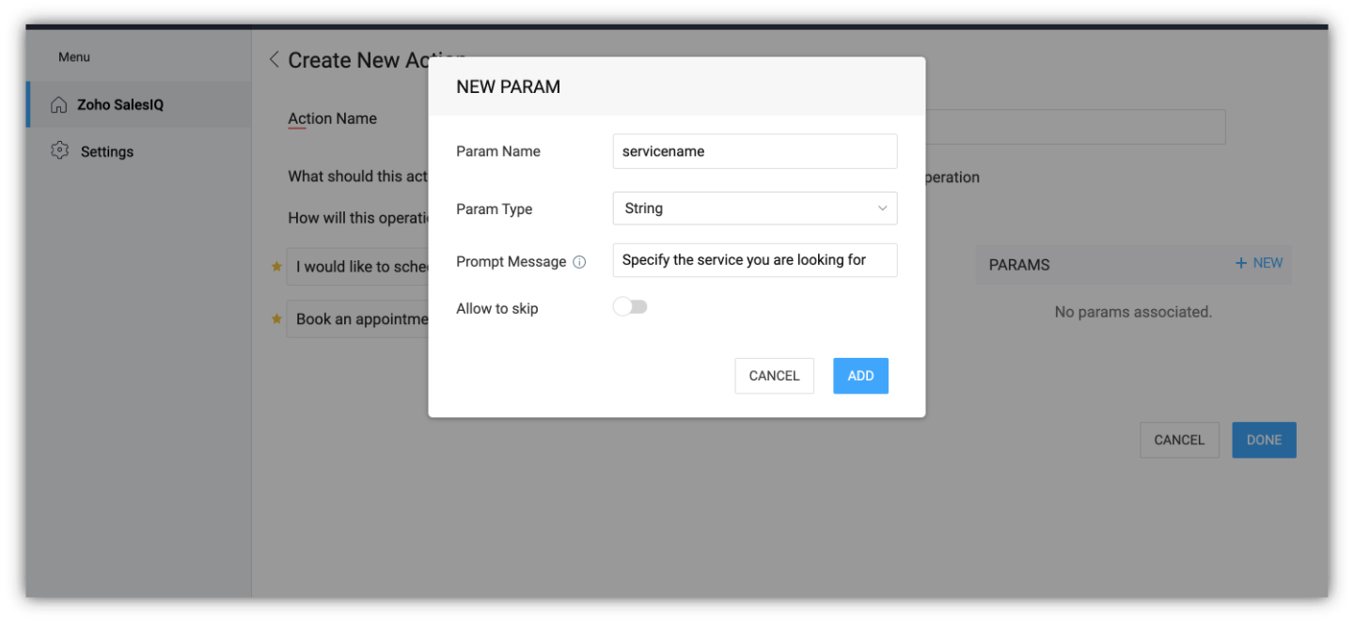Click the plus icon in PARAMS header

tap(1241, 263)
